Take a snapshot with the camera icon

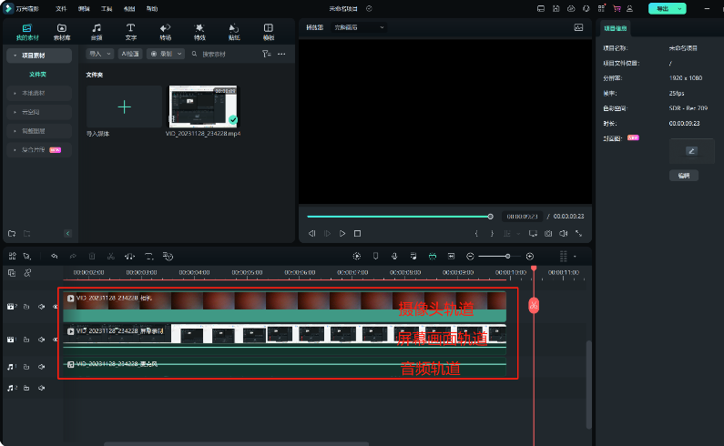coord(548,234)
